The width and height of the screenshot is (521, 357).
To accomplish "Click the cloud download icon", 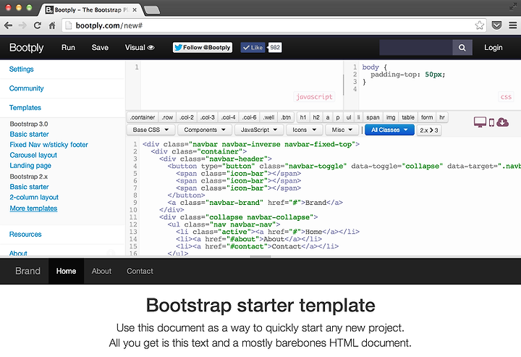I will coord(502,122).
